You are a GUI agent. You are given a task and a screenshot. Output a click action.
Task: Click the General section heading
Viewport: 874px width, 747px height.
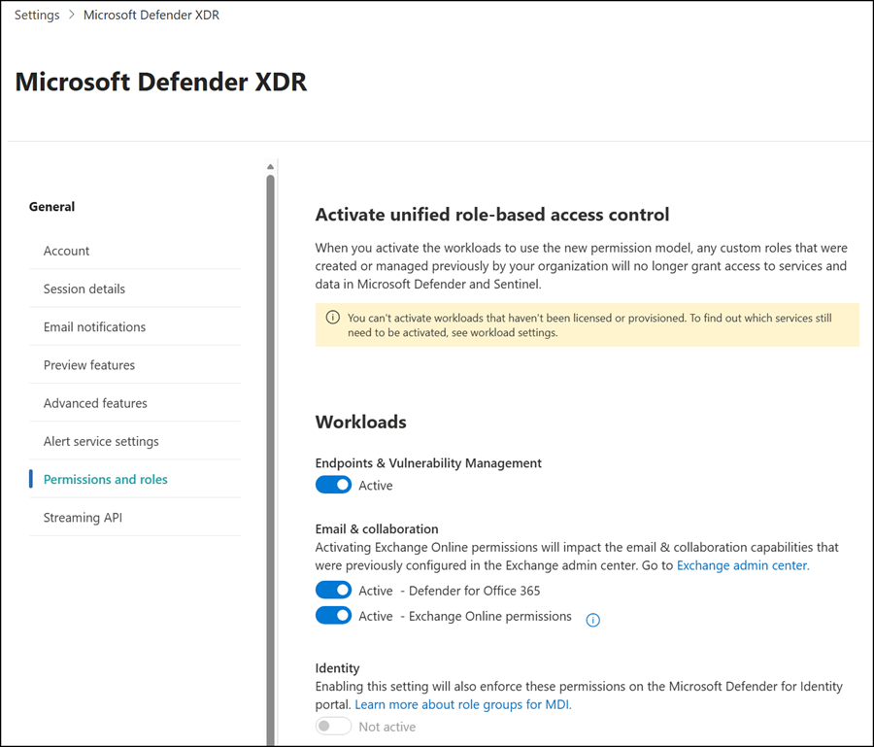tap(51, 207)
